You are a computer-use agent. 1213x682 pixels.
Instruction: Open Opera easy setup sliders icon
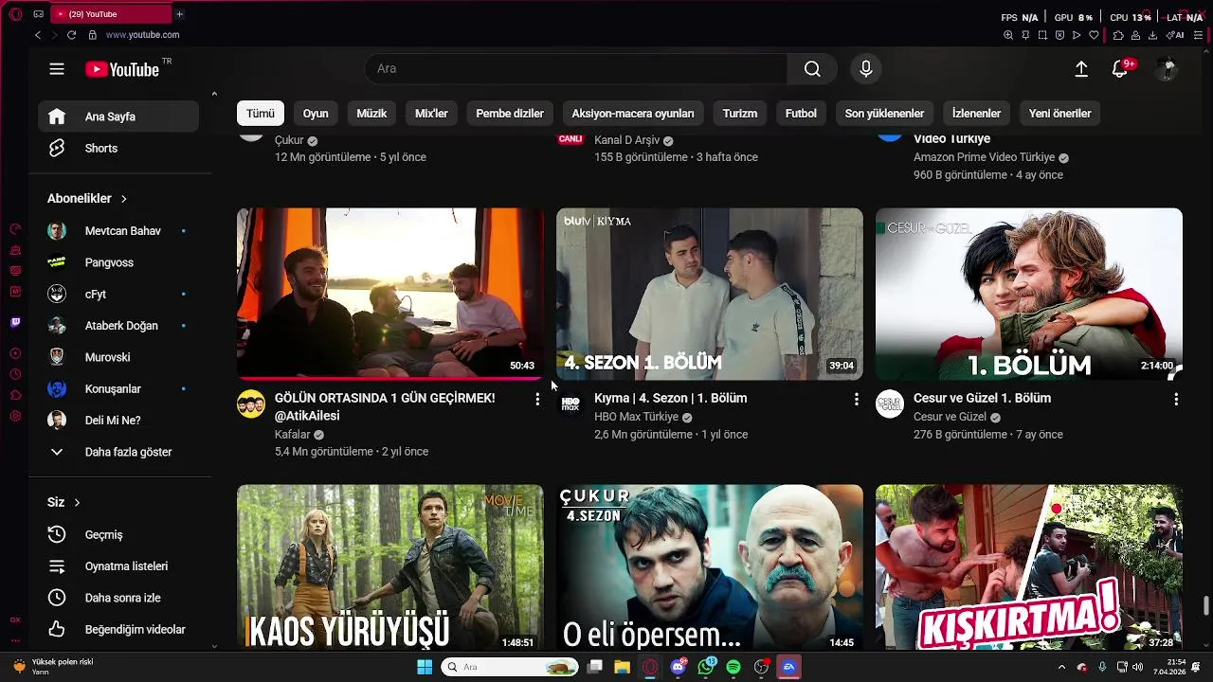[x=1199, y=35]
